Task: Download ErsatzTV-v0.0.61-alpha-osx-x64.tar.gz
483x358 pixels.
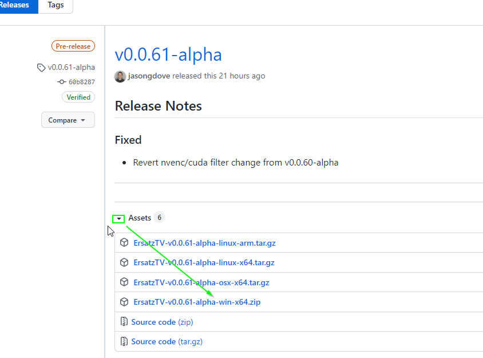Action: tap(201, 282)
